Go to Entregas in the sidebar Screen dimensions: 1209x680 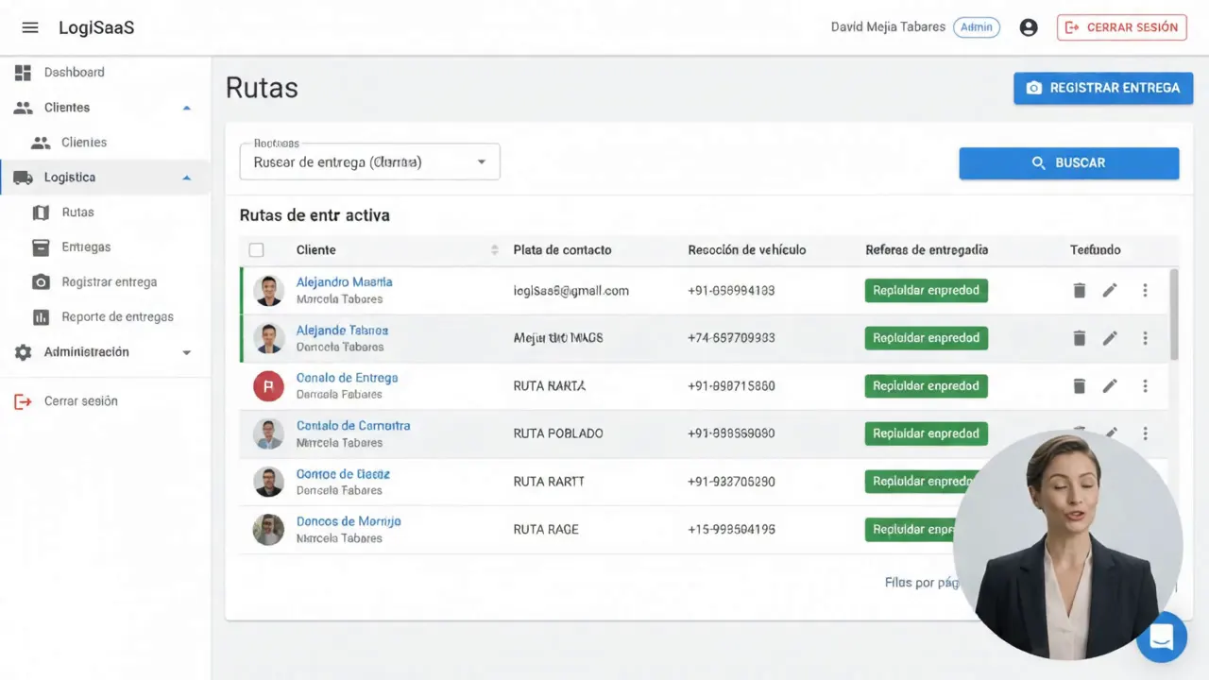[86, 246]
